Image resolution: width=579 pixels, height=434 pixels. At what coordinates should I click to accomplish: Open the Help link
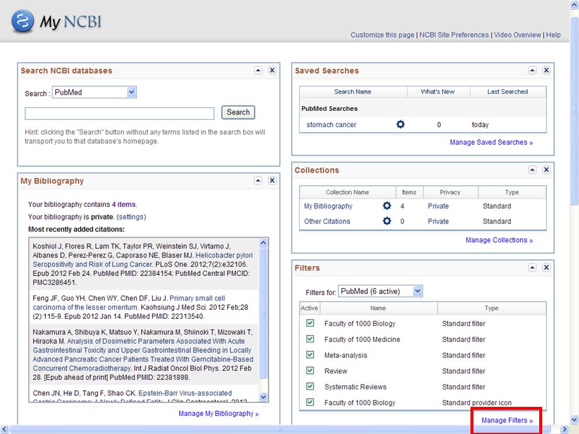553,35
